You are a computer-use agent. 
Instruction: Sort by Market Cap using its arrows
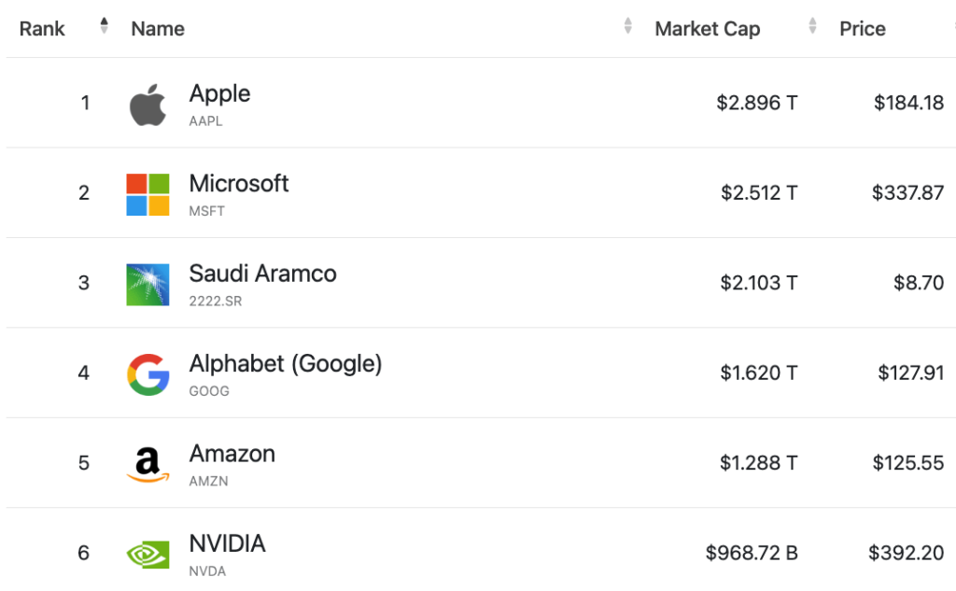click(812, 25)
